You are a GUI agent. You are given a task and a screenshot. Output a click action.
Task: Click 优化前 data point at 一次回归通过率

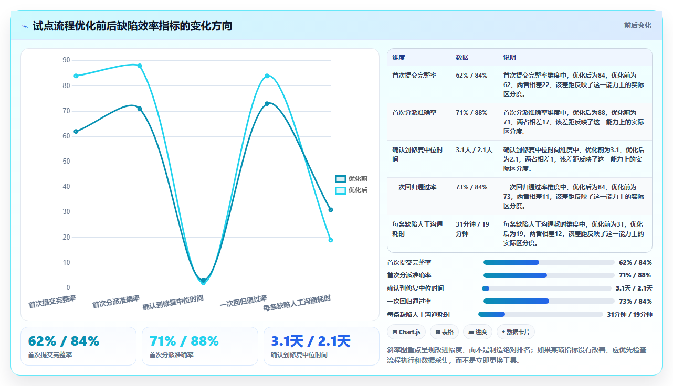(x=267, y=104)
